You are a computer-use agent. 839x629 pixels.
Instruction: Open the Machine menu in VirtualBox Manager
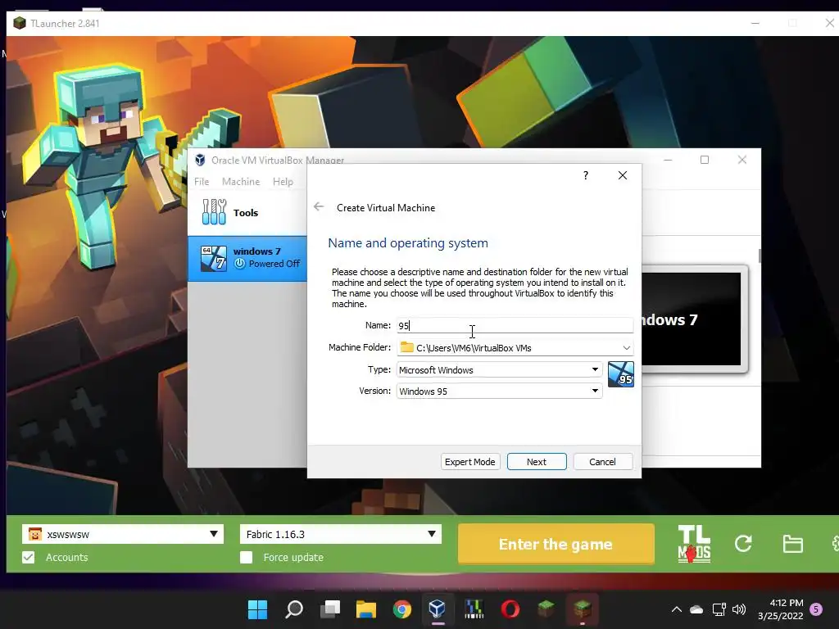241,181
